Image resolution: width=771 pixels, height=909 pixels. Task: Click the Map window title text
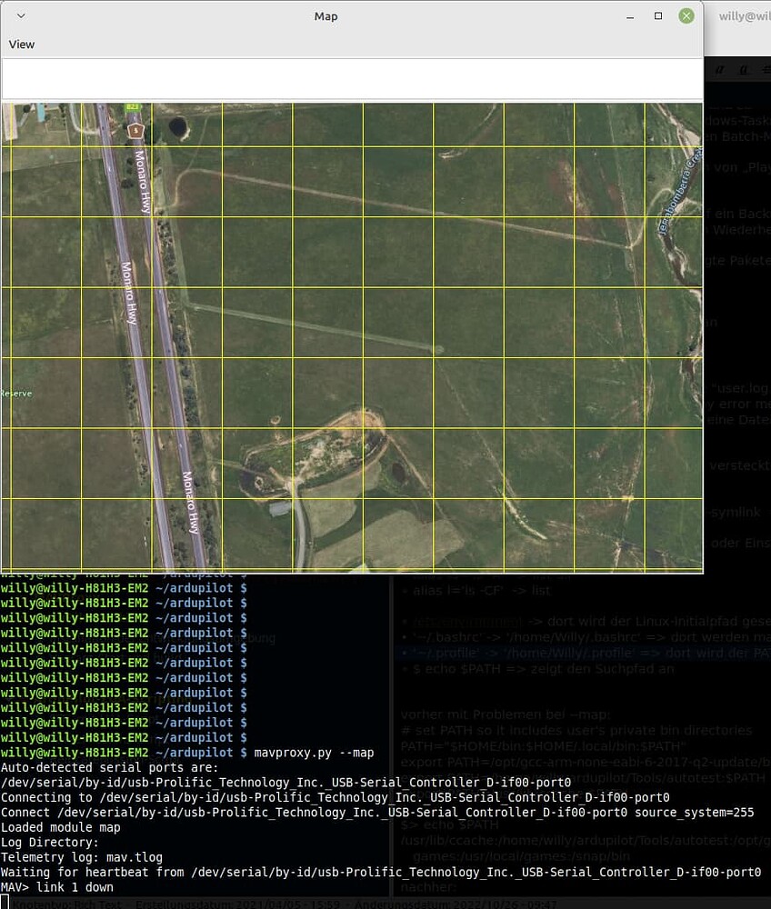325,16
